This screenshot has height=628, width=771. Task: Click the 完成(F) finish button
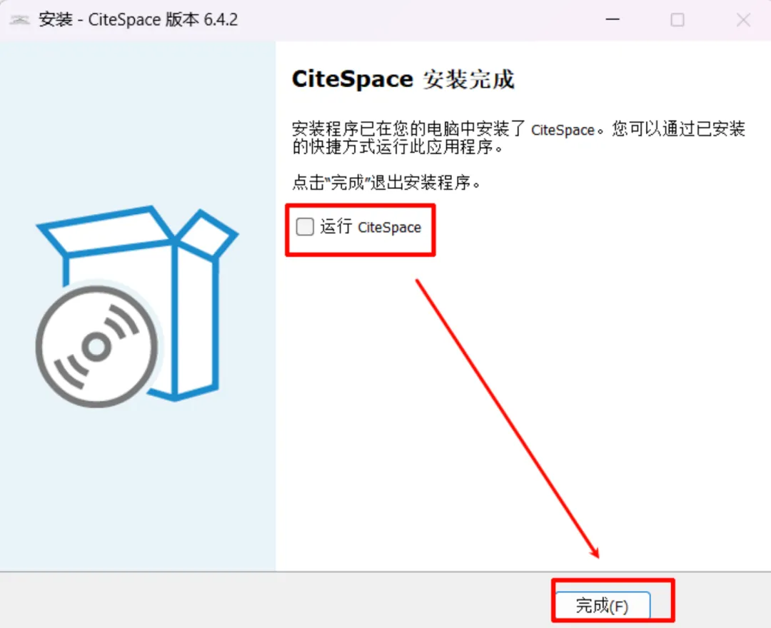603,605
